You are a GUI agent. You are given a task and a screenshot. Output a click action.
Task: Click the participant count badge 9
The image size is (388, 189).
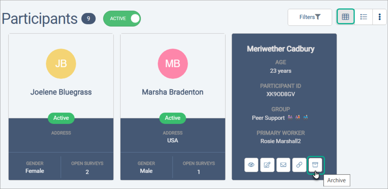pyautogui.click(x=88, y=19)
